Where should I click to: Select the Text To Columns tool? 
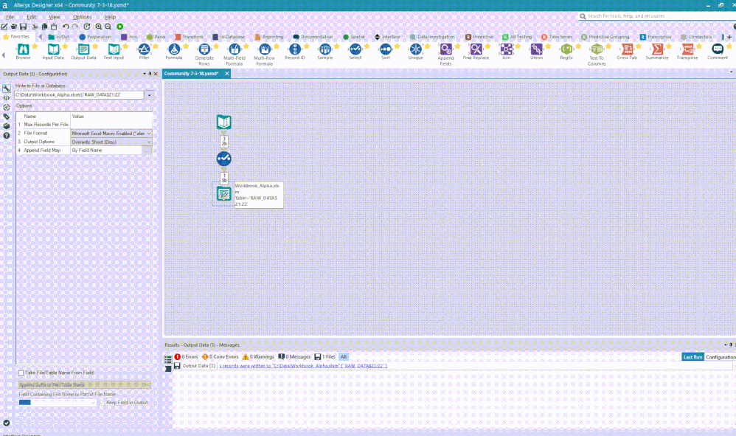tap(597, 55)
